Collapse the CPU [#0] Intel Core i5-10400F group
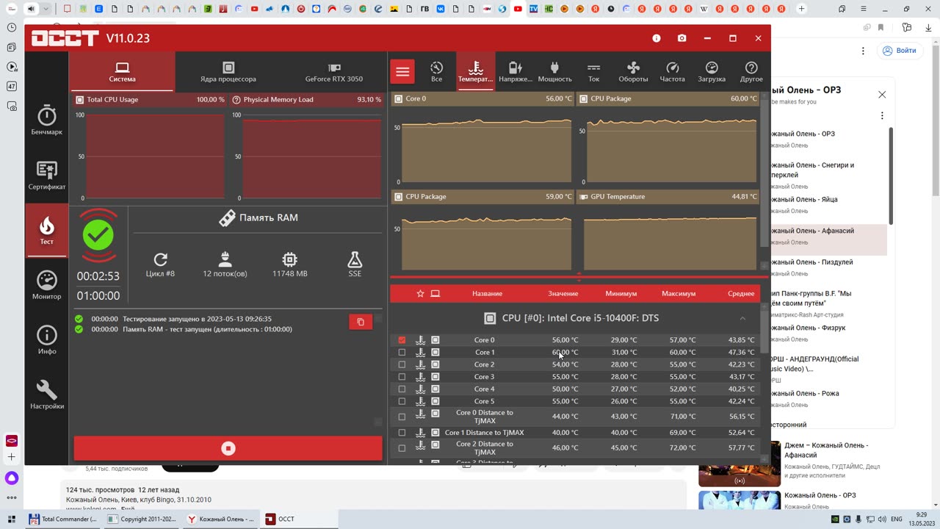940x529 pixels. click(x=742, y=318)
